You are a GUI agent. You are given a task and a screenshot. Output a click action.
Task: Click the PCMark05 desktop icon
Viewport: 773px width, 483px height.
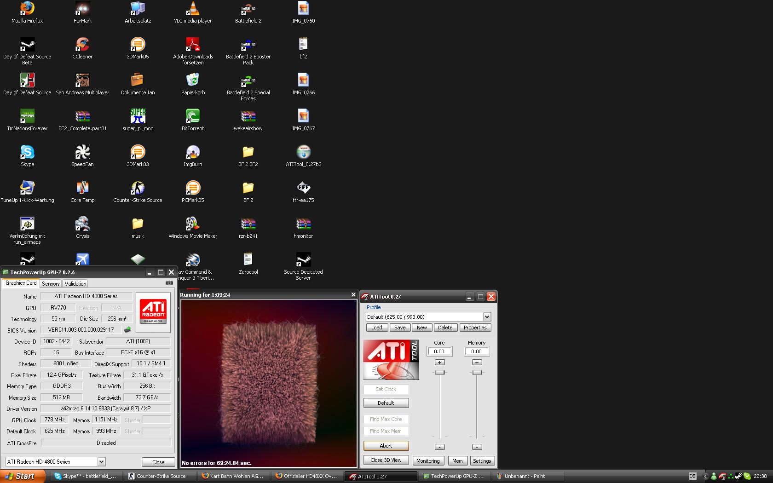193,192
